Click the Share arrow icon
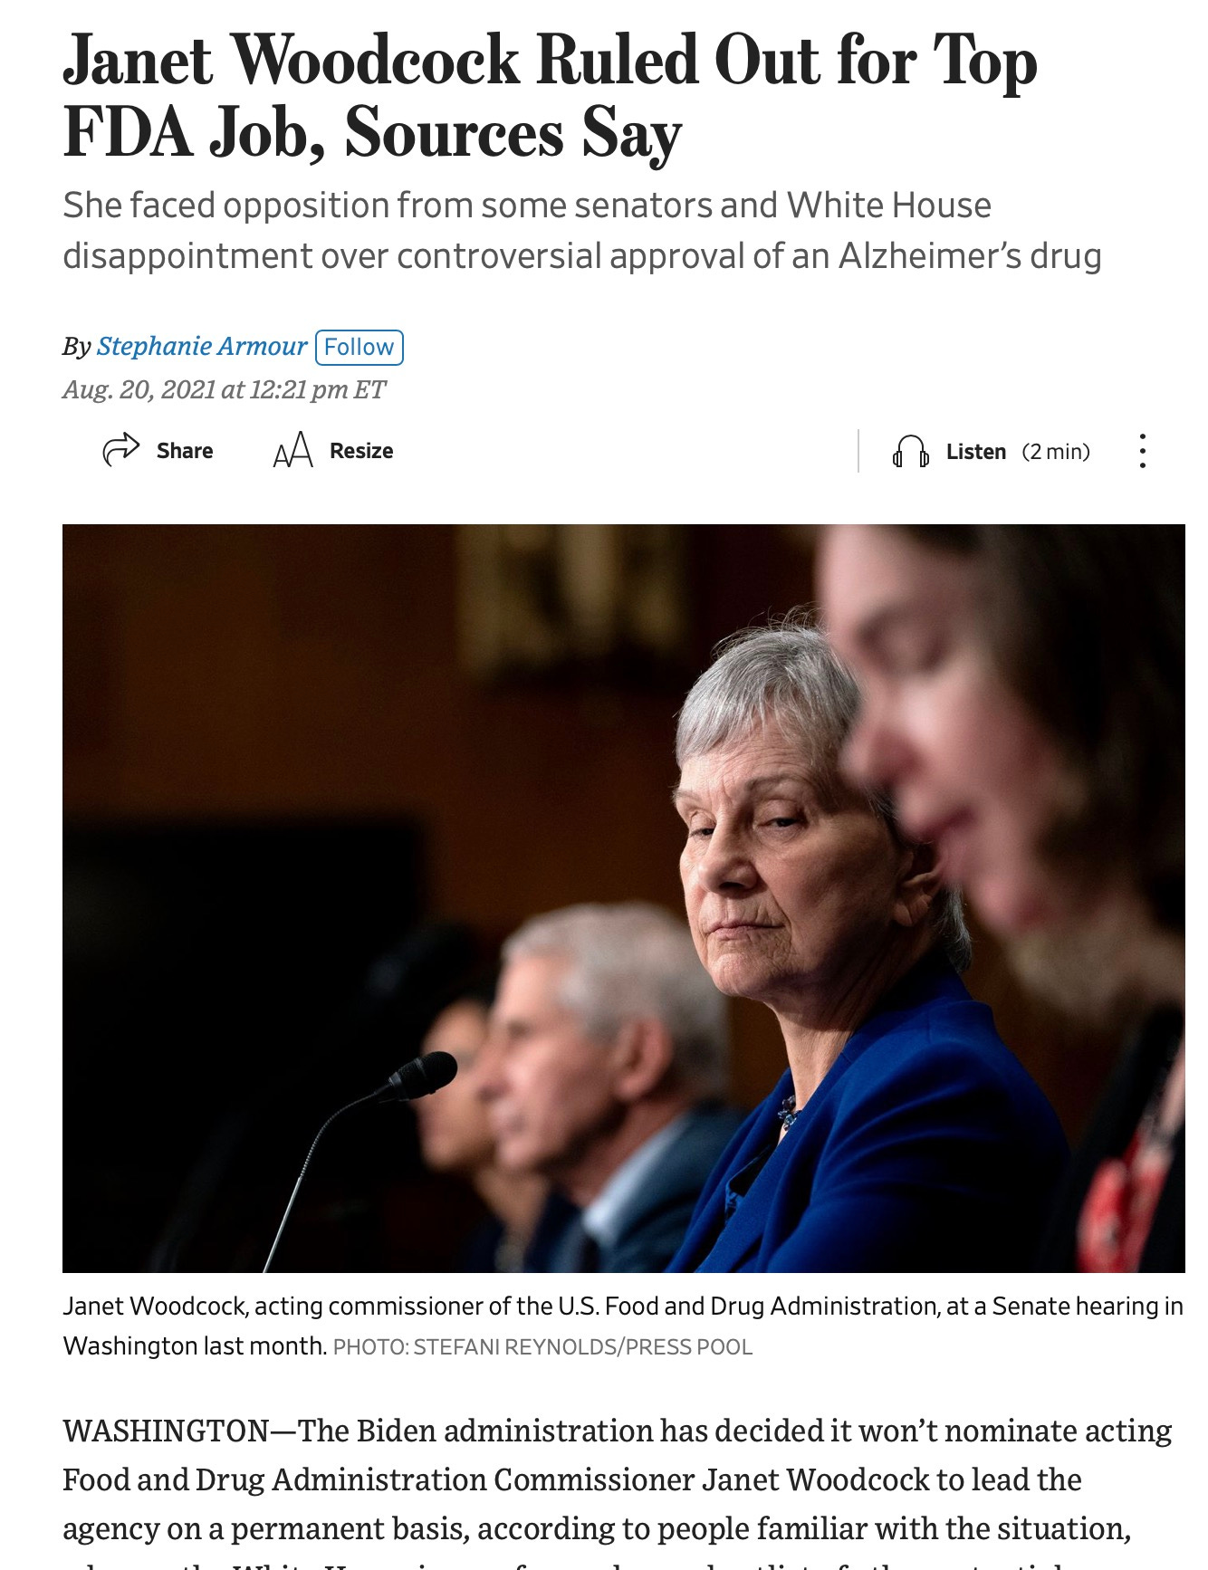The height and width of the screenshot is (1570, 1208). (x=121, y=450)
